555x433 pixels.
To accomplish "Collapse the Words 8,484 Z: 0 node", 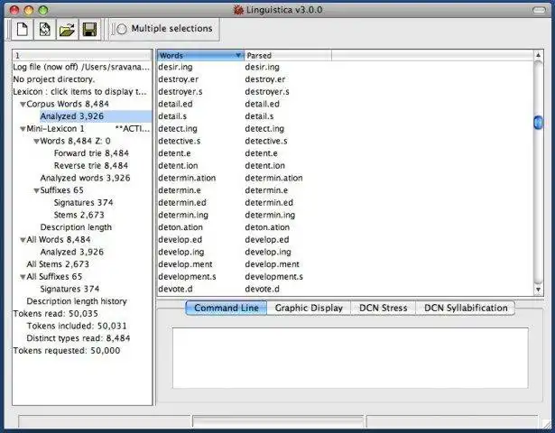I will [x=36, y=142].
